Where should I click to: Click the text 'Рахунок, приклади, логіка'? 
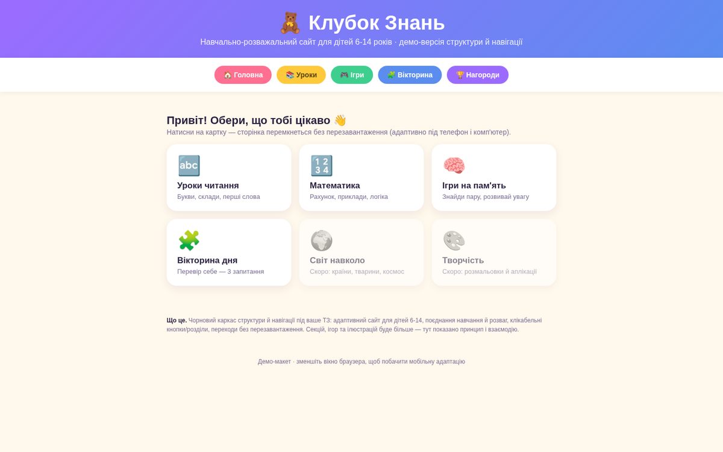tap(349, 196)
